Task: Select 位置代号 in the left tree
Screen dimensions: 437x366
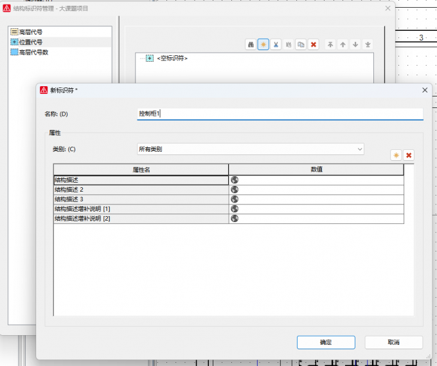Action: tap(31, 42)
